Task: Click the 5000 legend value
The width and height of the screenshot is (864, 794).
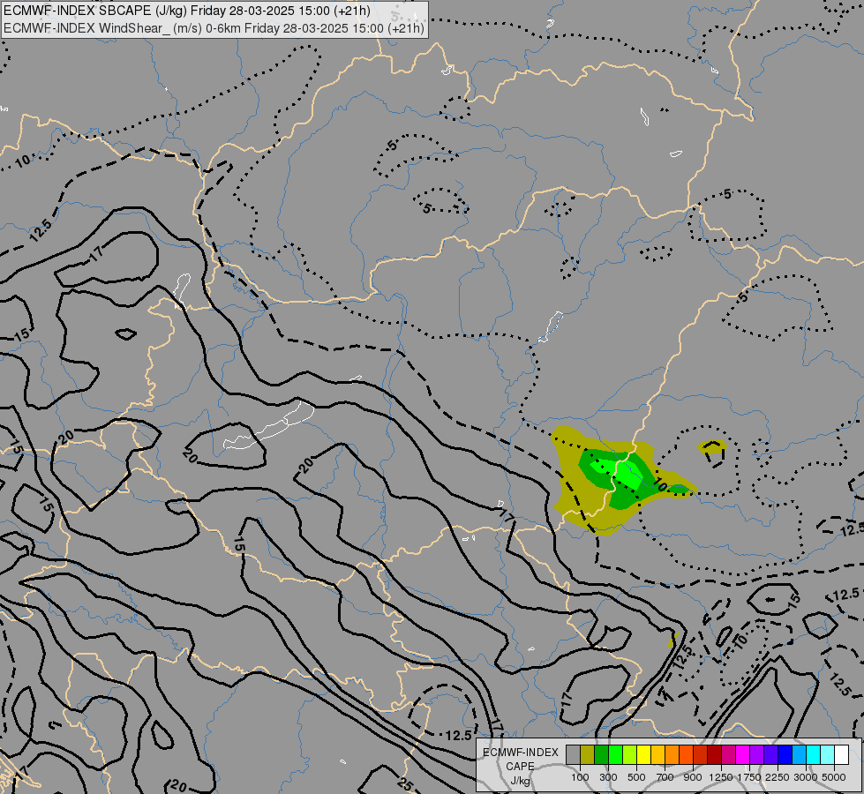Action: (834, 777)
